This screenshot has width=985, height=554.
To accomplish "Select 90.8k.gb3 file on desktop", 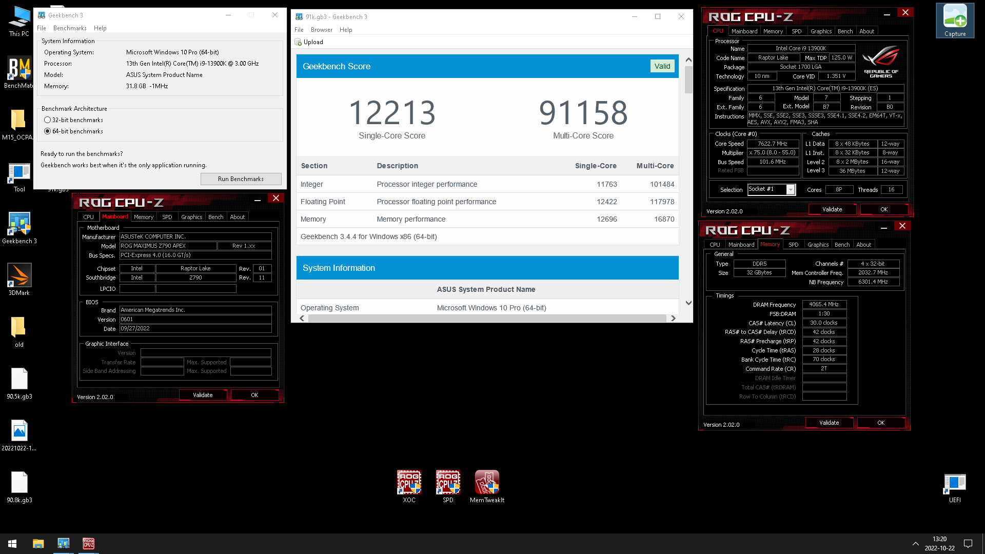I will point(19,487).
